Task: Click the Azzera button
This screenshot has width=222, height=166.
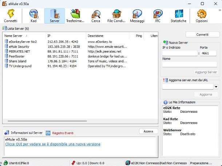Action: point(148,131)
